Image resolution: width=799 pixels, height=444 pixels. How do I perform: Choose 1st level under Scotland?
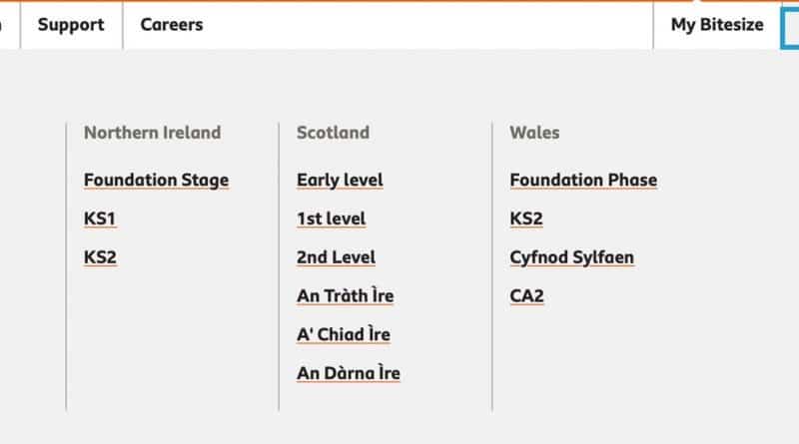[332, 219]
